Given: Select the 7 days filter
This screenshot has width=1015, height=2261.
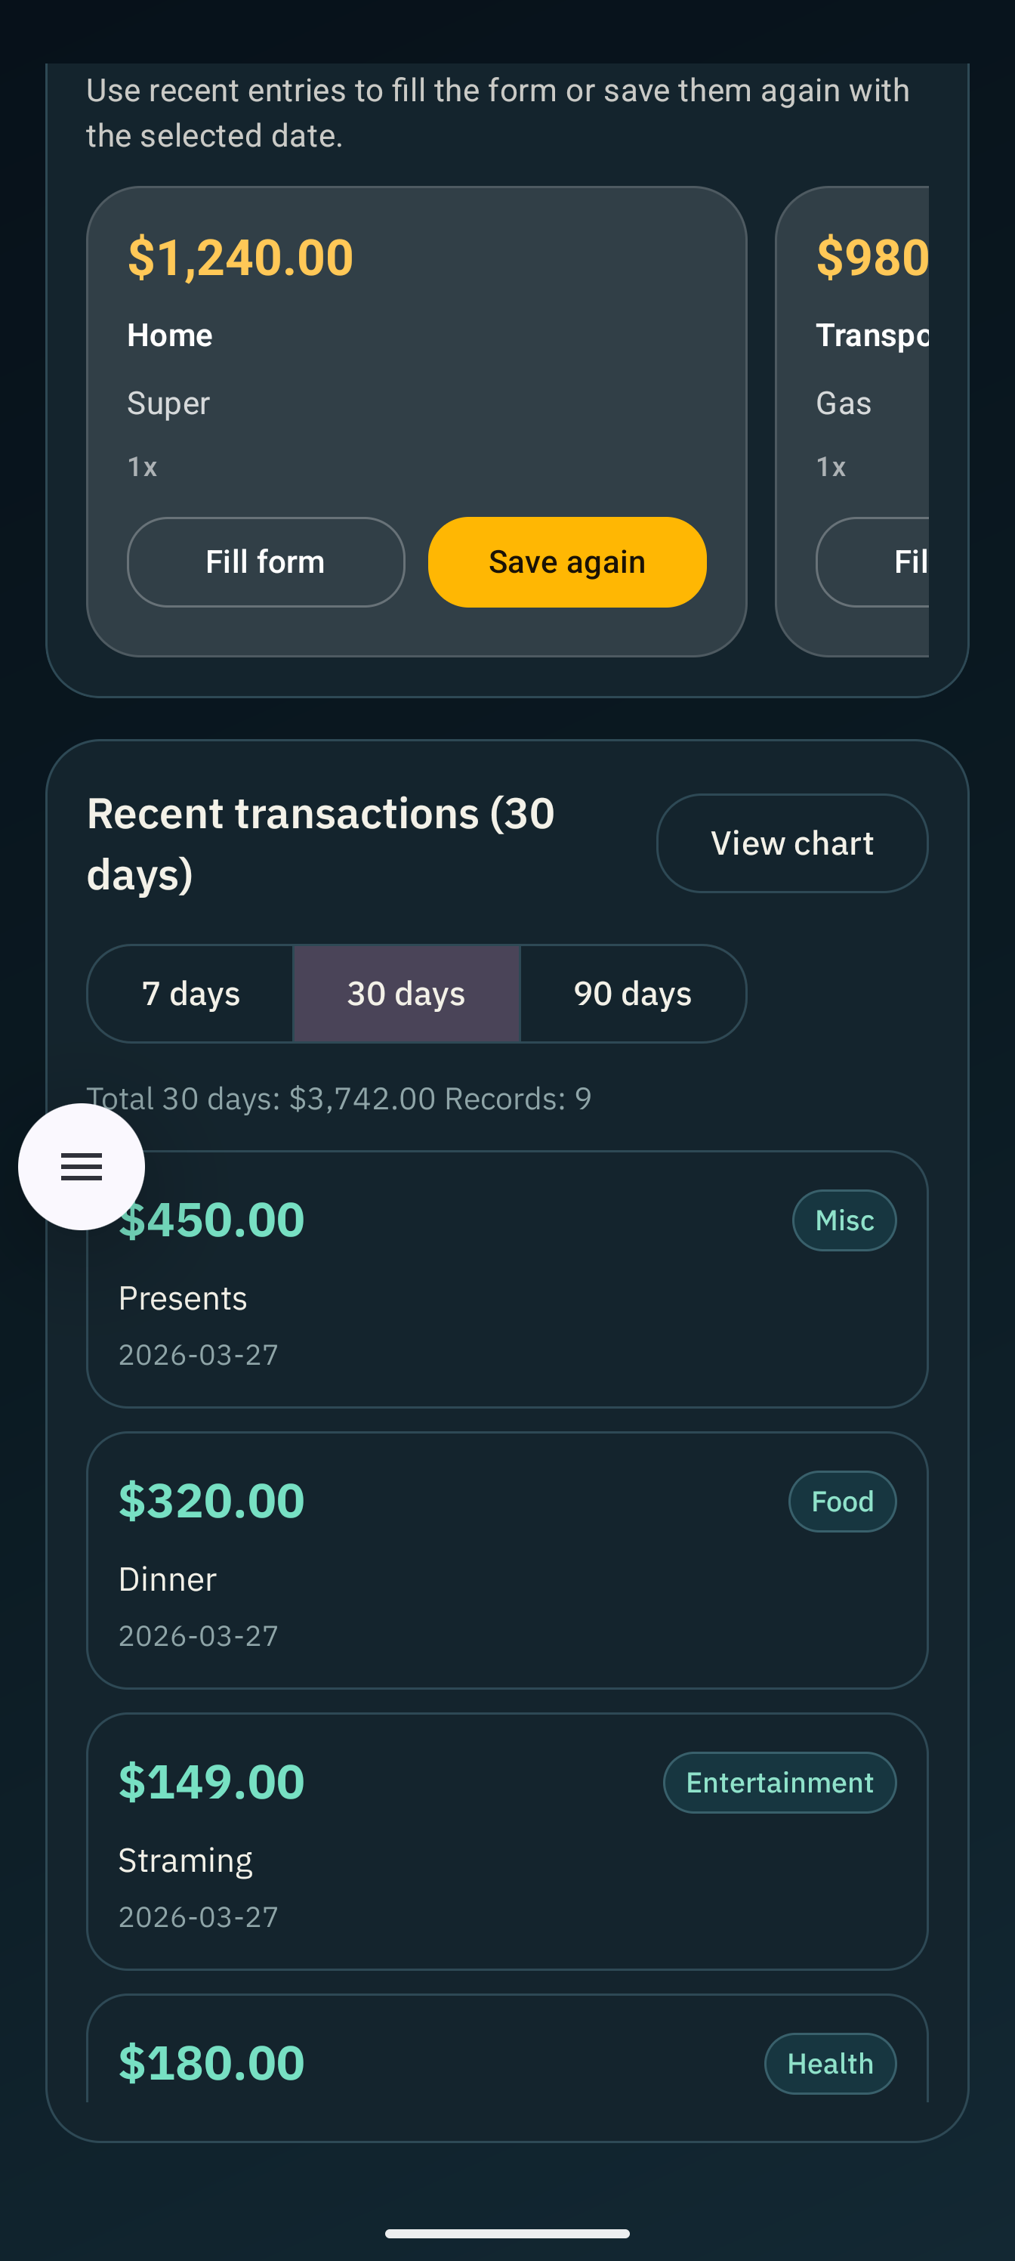Looking at the screenshot, I should [190, 994].
